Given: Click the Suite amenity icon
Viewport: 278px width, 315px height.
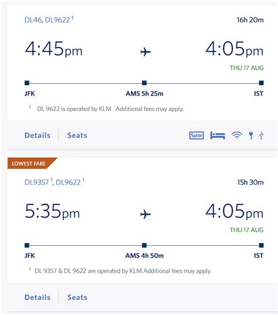Looking at the screenshot, I should [196, 136].
